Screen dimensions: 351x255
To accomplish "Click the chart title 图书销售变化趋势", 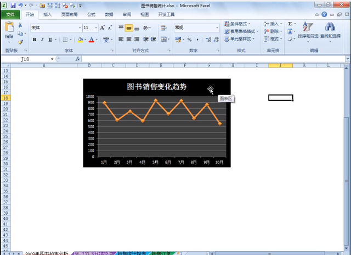I will pos(156,87).
